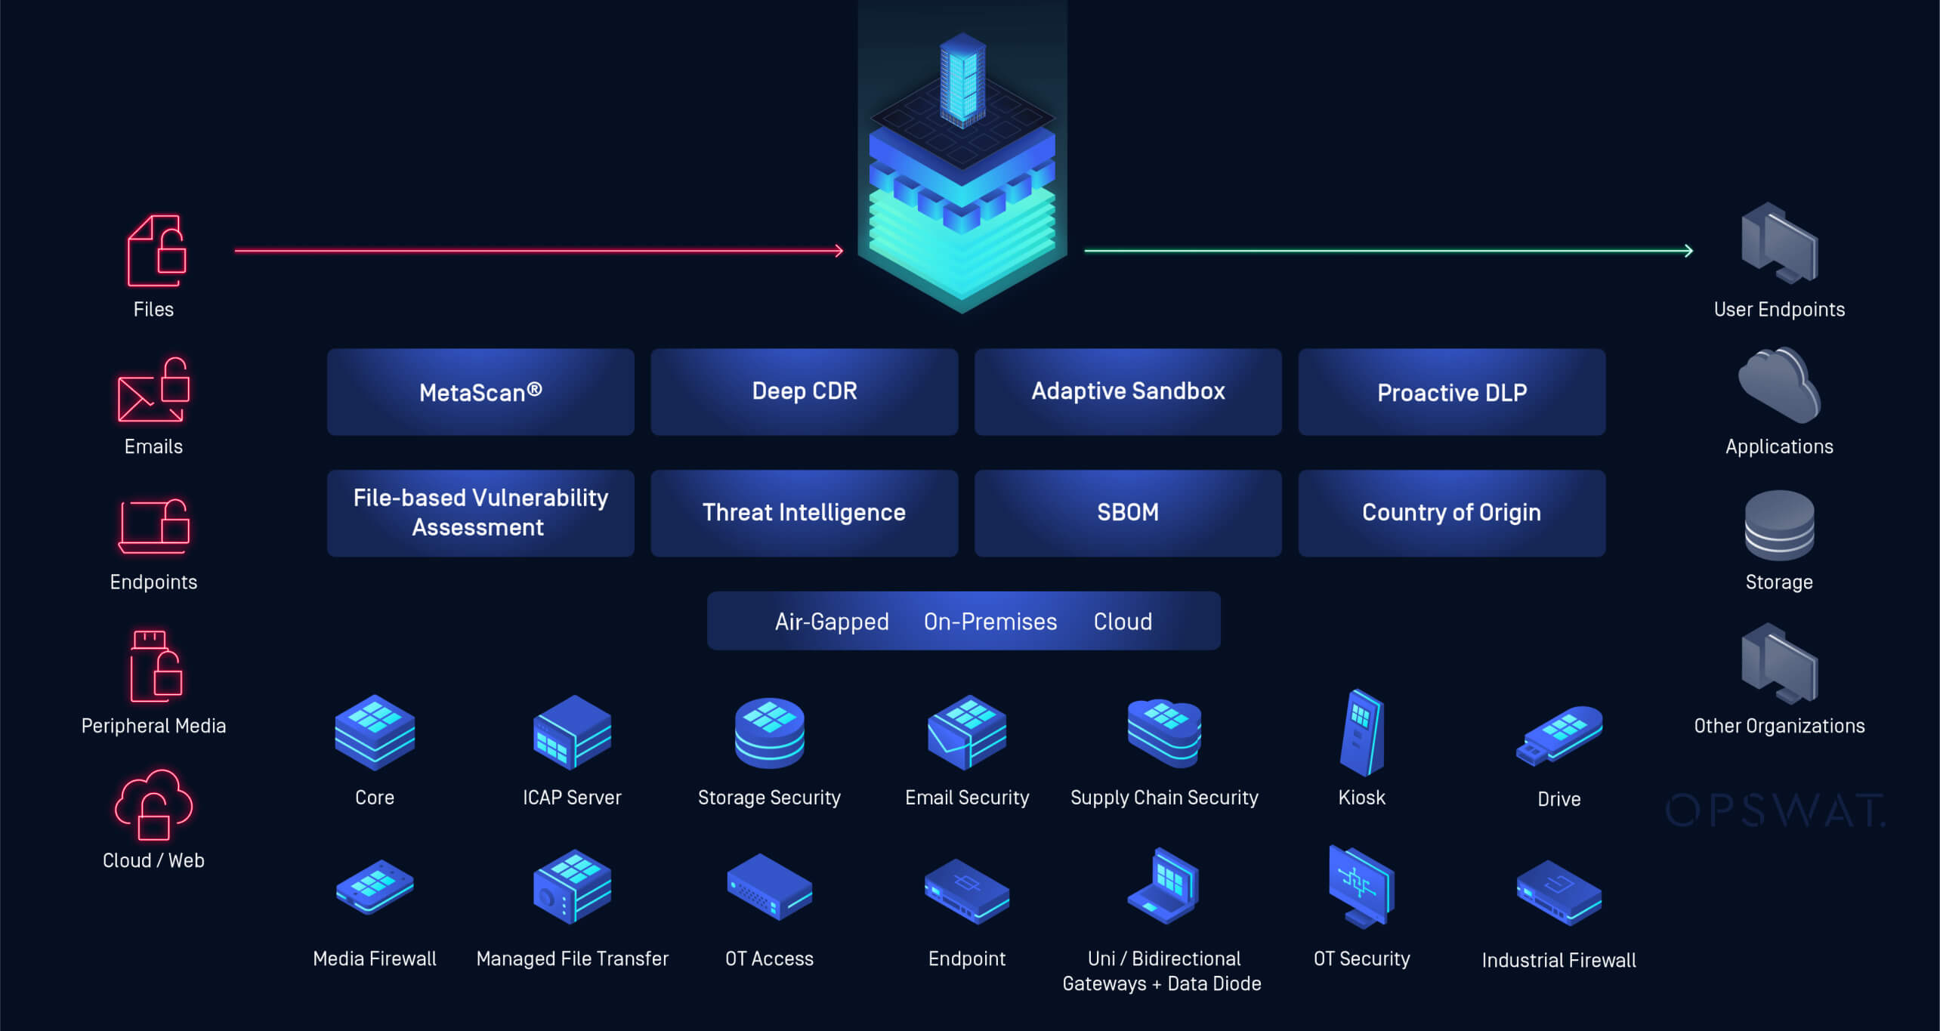This screenshot has height=1031, width=1940.
Task: Switch to the Air-Gapped option
Action: (x=832, y=622)
